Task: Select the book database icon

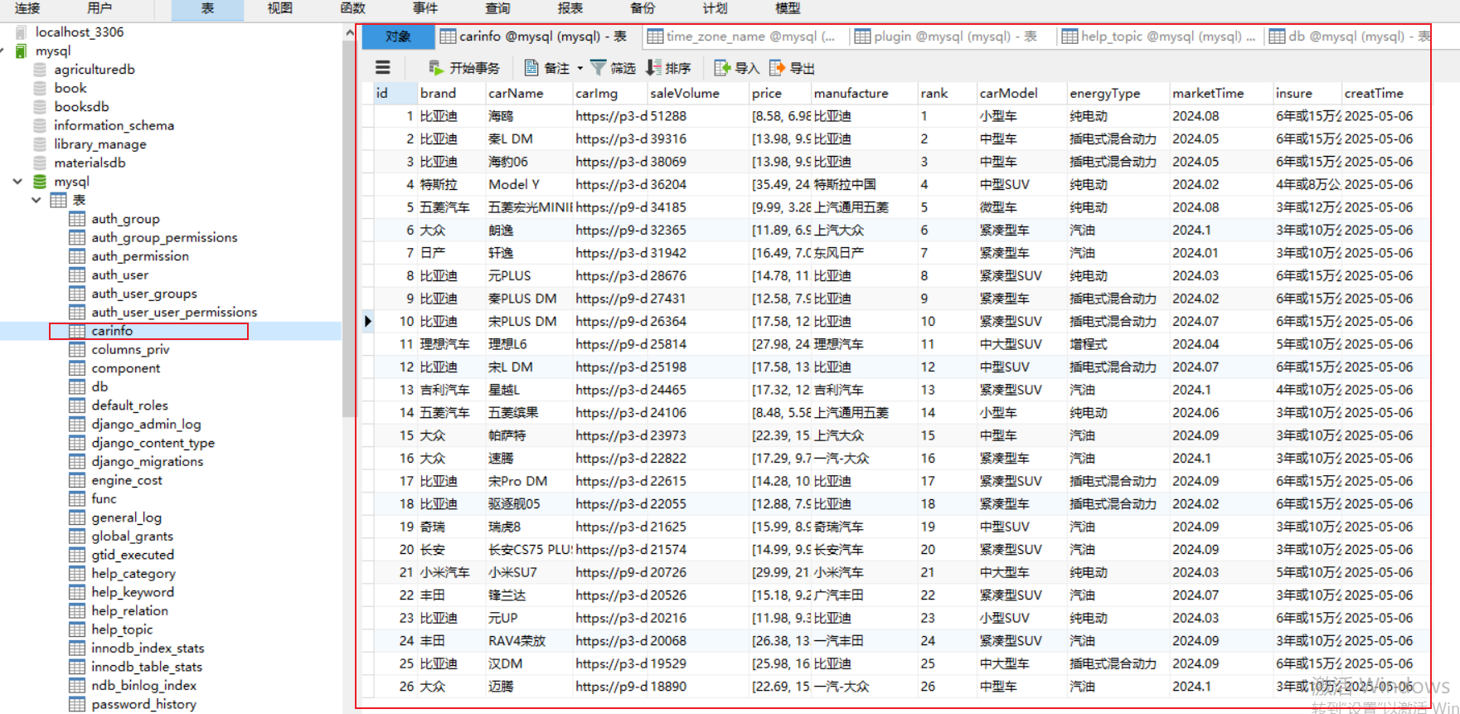Action: point(40,88)
